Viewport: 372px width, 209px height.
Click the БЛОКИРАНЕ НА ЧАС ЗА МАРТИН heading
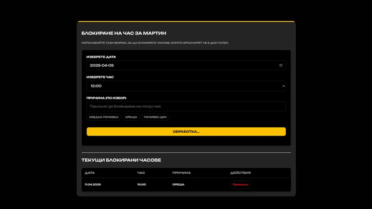(x=124, y=33)
